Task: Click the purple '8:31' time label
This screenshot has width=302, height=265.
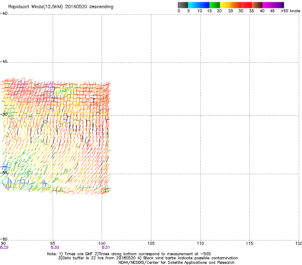Action: pyautogui.click(x=106, y=247)
